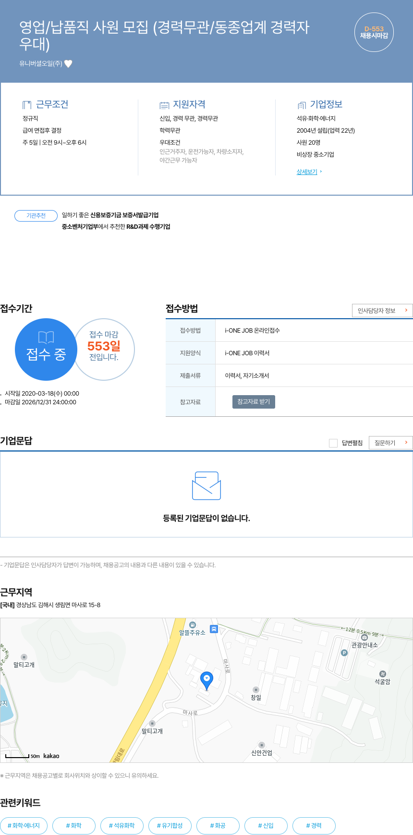Click the lower 말티고개 map marker

coord(152,723)
